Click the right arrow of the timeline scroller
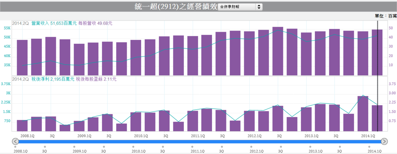The height and width of the screenshot is (154, 397). click(384, 141)
